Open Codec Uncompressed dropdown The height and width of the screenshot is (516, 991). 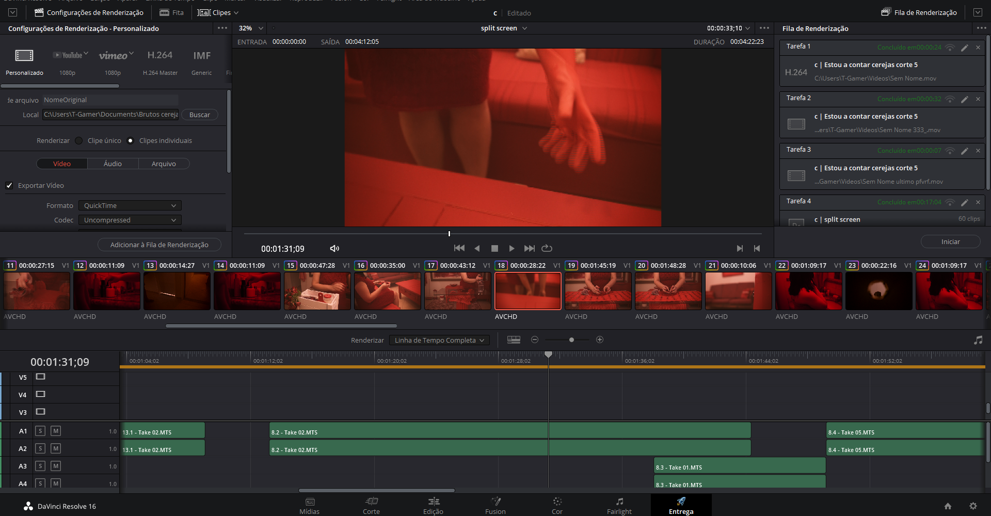pos(130,220)
